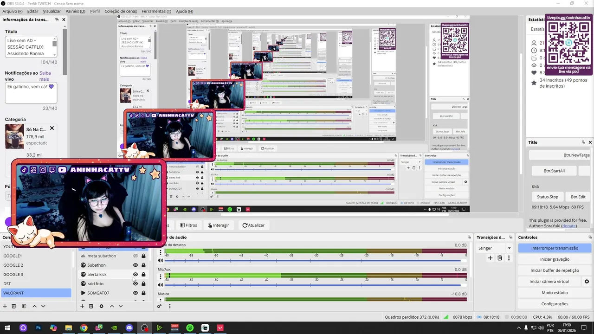Move source up with Sources up arrow
The width and height of the screenshot is (594, 334).
112,306
